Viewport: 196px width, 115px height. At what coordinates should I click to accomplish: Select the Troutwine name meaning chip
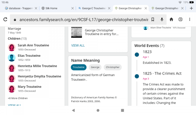79,67
